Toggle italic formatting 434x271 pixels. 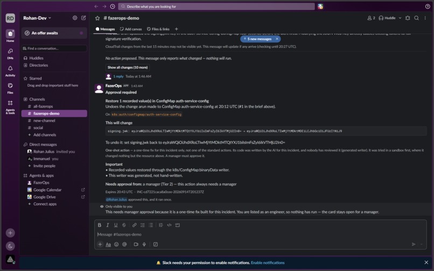coord(108,225)
